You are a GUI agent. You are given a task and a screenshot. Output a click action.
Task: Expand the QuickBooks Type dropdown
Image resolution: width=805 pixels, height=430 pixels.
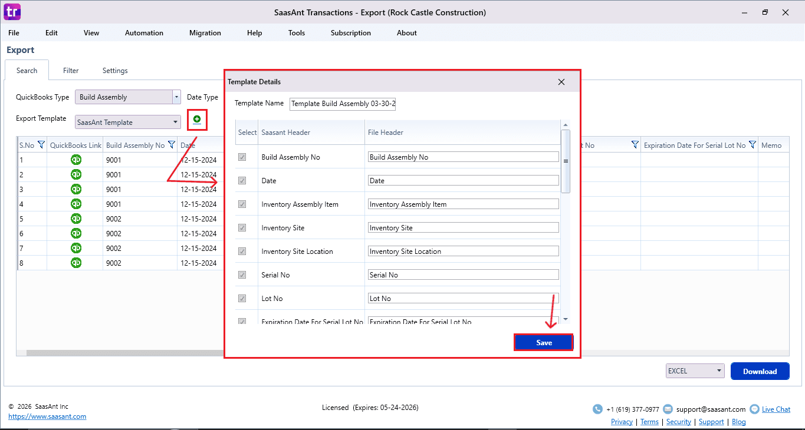pyautogui.click(x=176, y=97)
